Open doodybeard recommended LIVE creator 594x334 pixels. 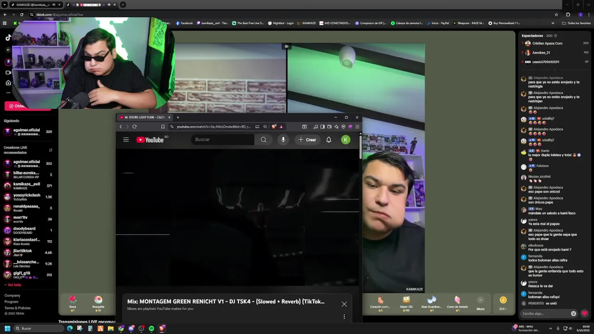click(x=28, y=230)
